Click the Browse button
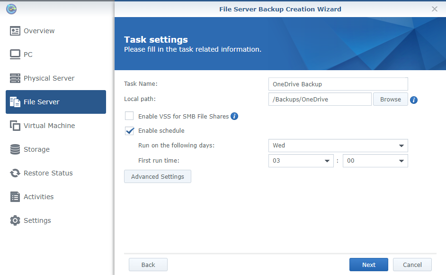 click(391, 99)
